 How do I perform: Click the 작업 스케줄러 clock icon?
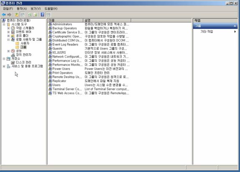pos(13,28)
